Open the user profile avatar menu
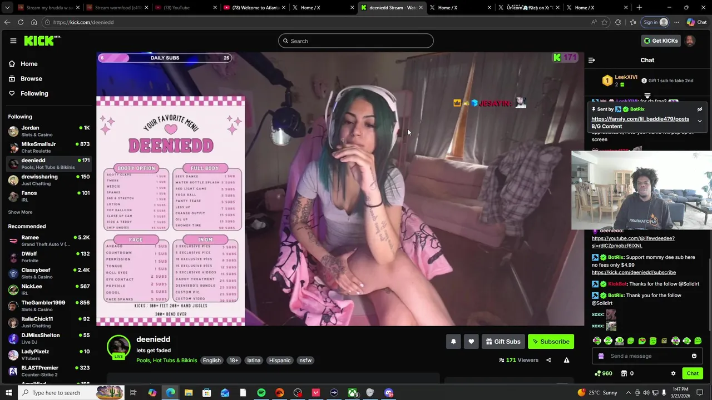 (690, 41)
